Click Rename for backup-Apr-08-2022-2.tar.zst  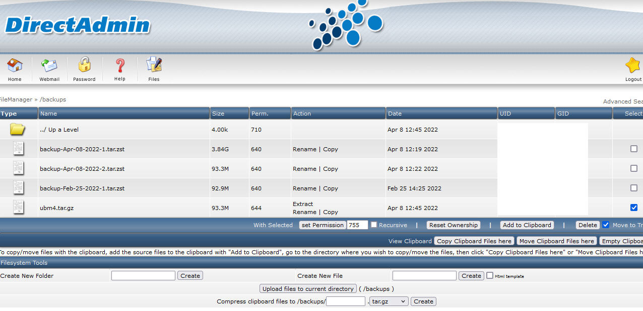304,169
